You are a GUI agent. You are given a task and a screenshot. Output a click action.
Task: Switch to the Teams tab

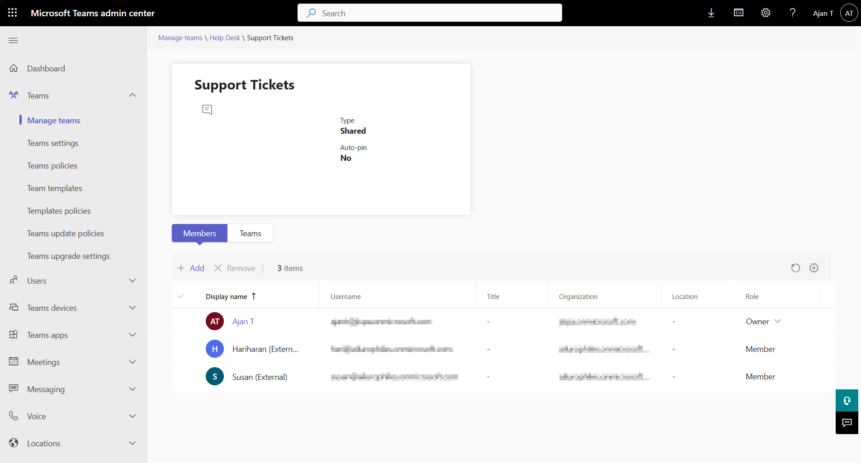pos(250,233)
